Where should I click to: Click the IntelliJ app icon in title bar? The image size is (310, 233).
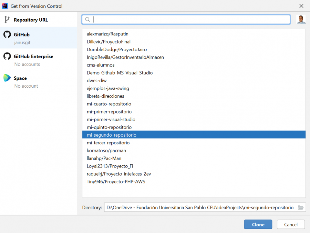point(5,6)
